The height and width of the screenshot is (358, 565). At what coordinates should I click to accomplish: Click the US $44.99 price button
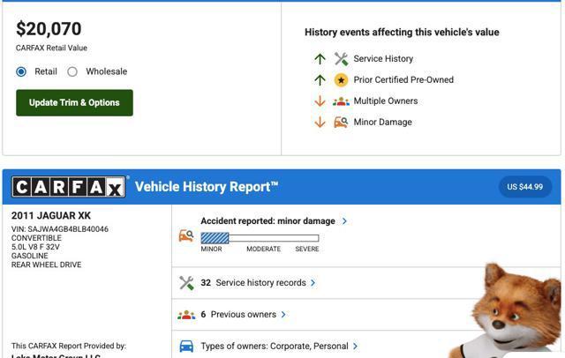[x=525, y=187]
